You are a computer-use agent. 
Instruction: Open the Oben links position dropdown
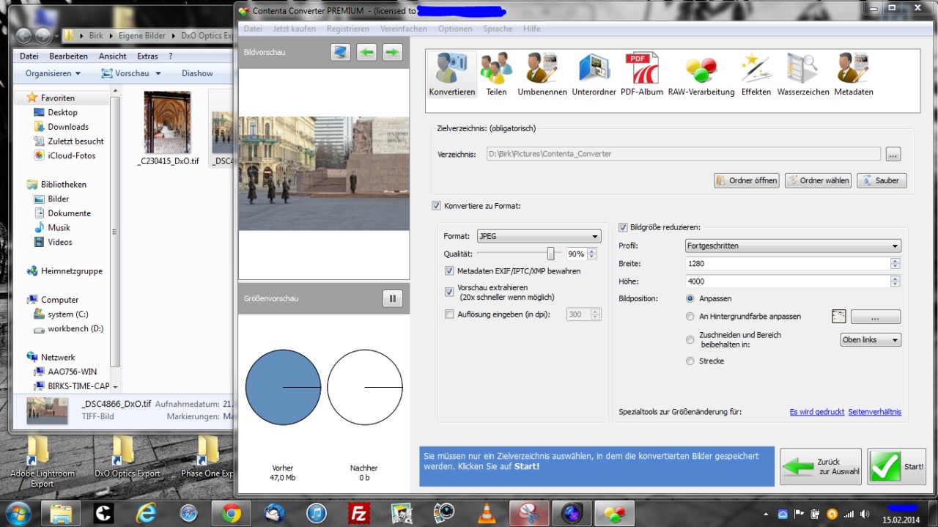tap(871, 340)
